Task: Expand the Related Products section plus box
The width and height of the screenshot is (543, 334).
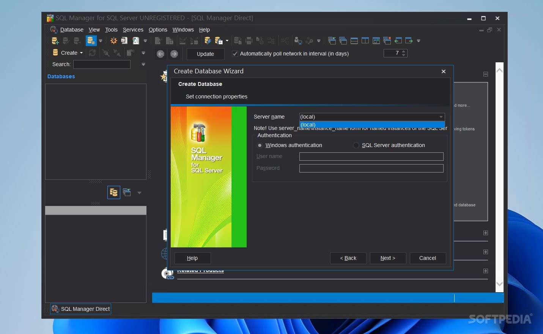Action: coord(486,271)
